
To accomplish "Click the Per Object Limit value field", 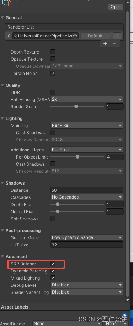I will pyautogui.click(x=115, y=157).
